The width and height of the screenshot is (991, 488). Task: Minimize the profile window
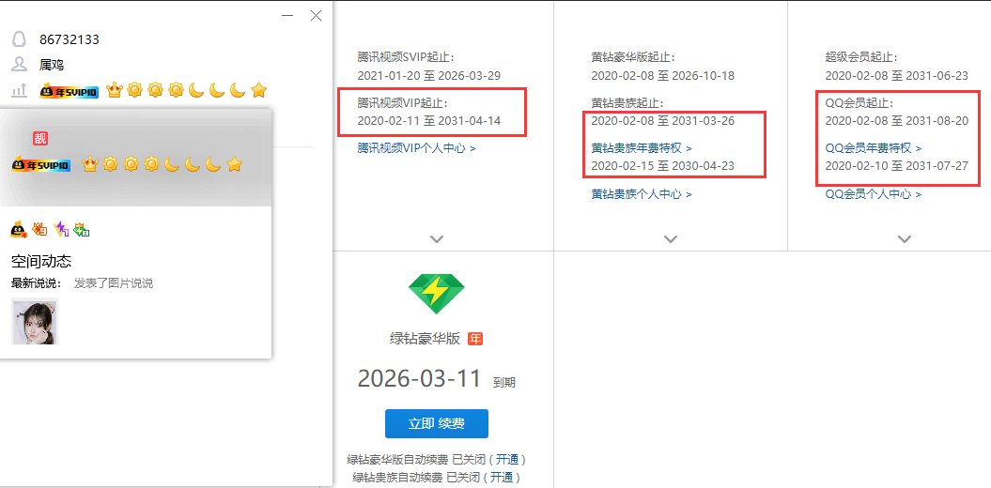pos(287,16)
